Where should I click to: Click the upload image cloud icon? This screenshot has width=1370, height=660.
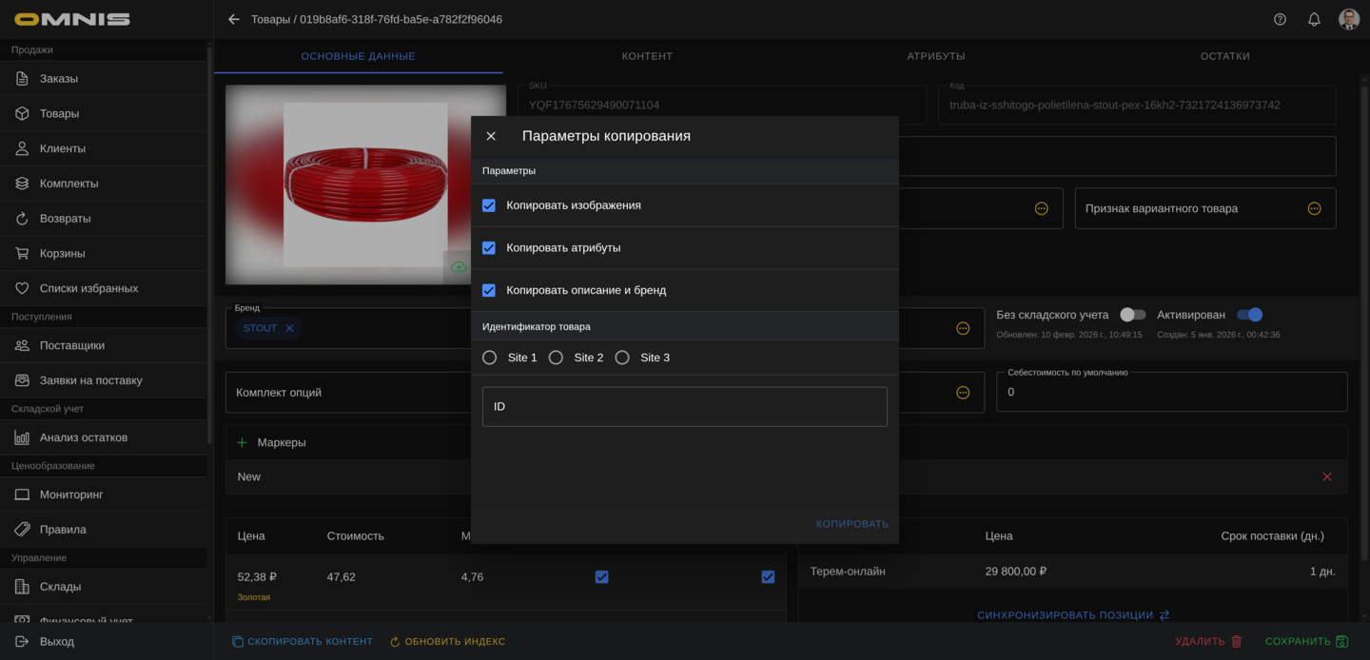click(459, 267)
